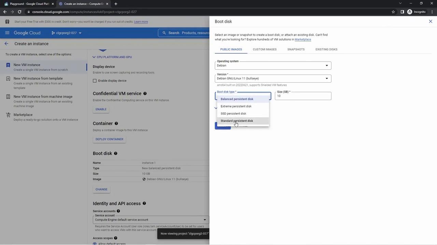The width and height of the screenshot is (437, 245).
Task: Click the search magnifier icon
Action: 164,33
